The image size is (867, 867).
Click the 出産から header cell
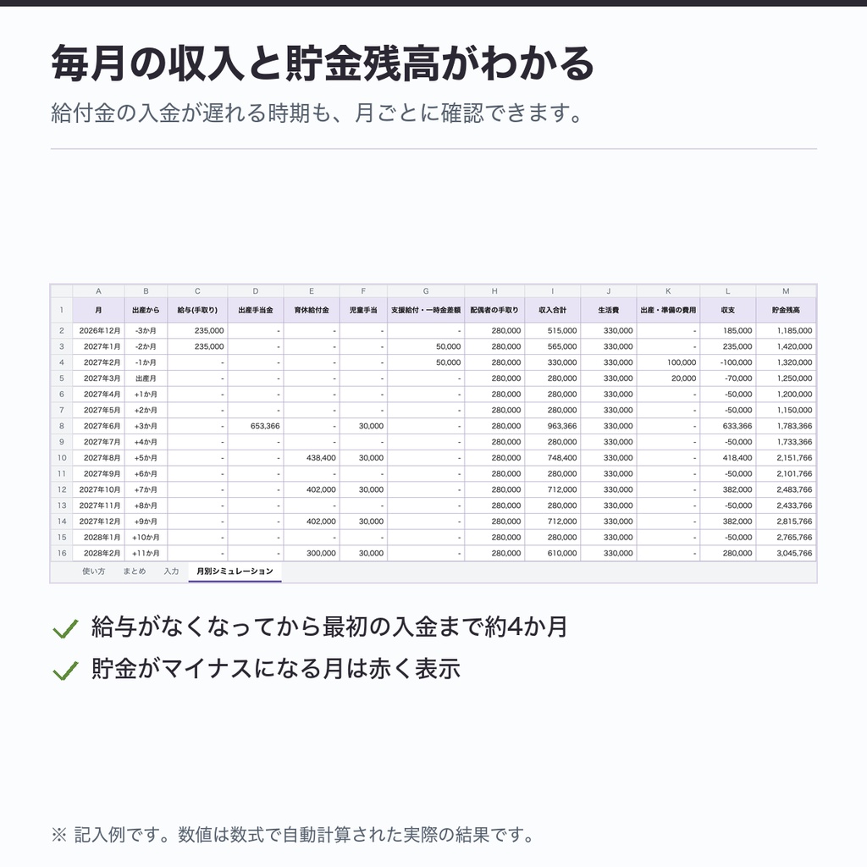click(146, 310)
